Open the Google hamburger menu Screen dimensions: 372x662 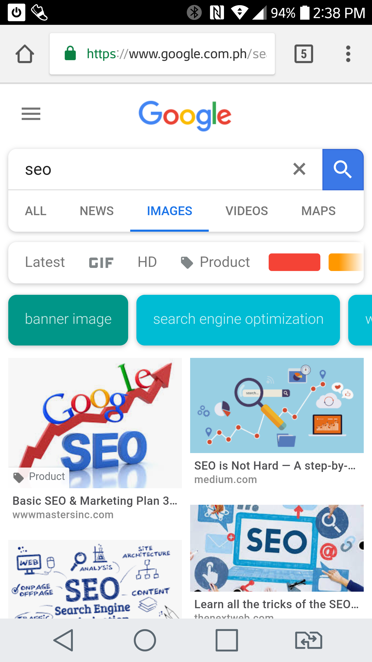tap(31, 114)
